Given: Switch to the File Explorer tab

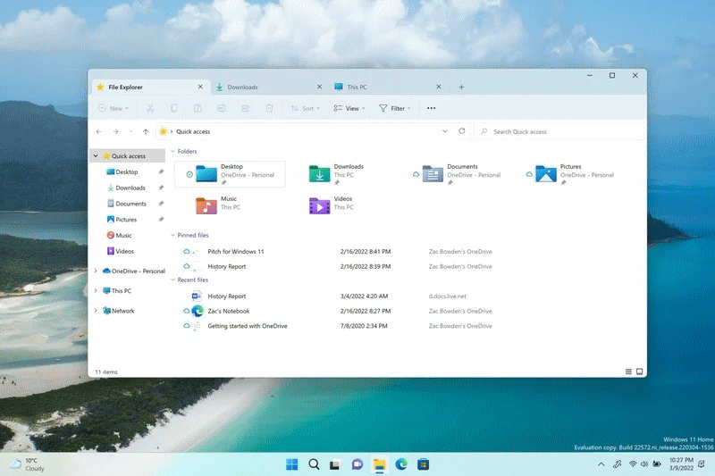Looking at the screenshot, I should pos(145,87).
